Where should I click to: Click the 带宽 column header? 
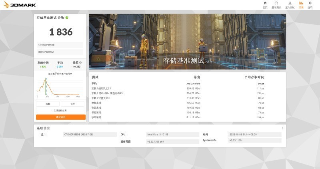[197, 77]
